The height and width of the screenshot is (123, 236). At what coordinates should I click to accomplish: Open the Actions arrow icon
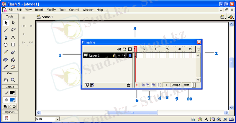pos(225,119)
